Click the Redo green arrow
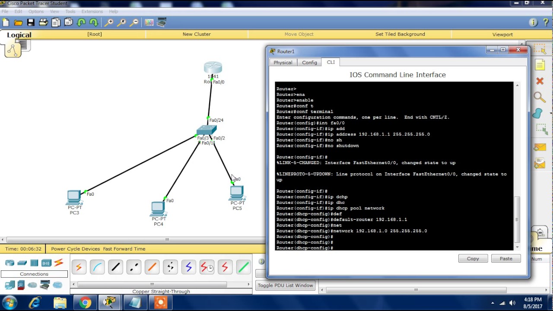This screenshot has width=553, height=311. tap(93, 22)
